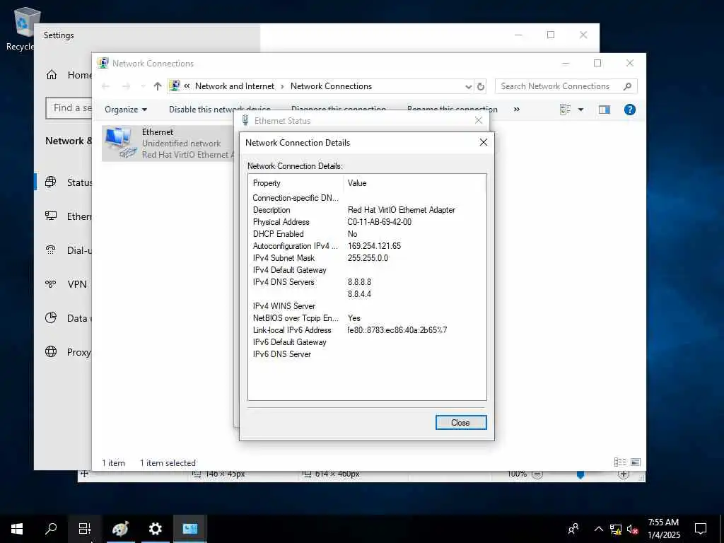Select the Autoconfiguration IPv4 value 169.254.121.65
The width and height of the screenshot is (724, 543).
(374, 246)
